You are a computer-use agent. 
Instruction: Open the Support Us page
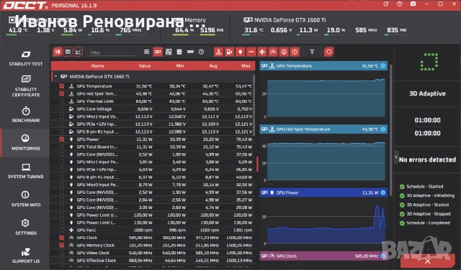26,256
